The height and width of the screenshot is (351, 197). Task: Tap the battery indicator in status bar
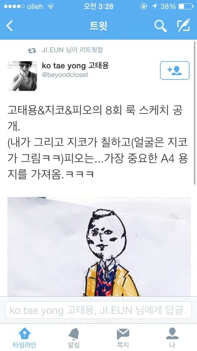click(186, 7)
